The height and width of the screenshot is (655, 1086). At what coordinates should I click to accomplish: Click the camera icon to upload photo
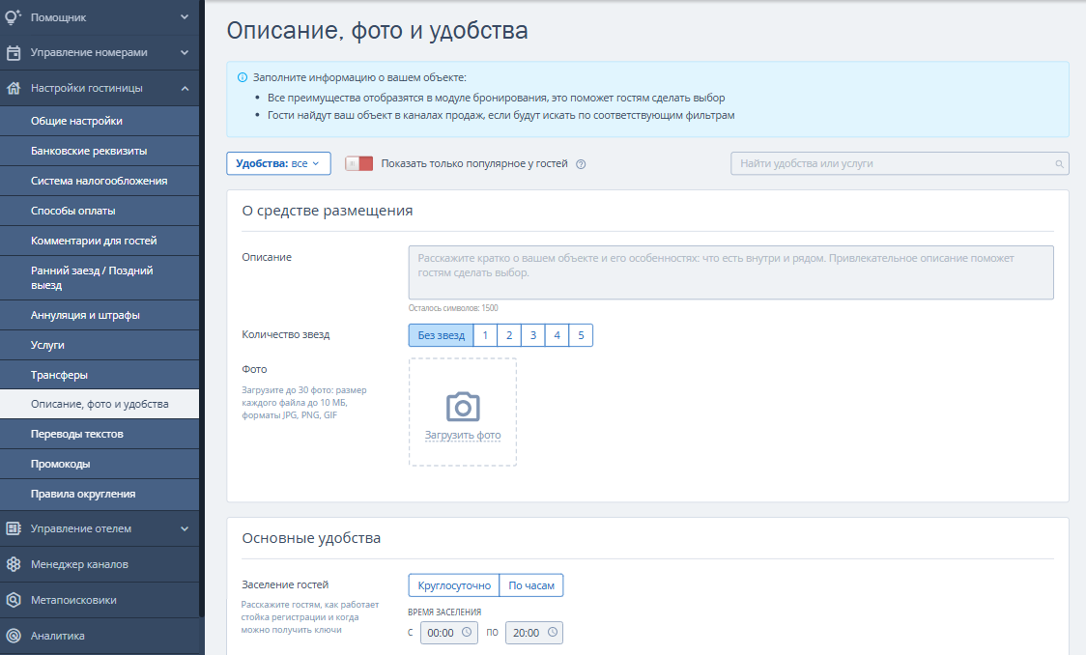tap(463, 407)
